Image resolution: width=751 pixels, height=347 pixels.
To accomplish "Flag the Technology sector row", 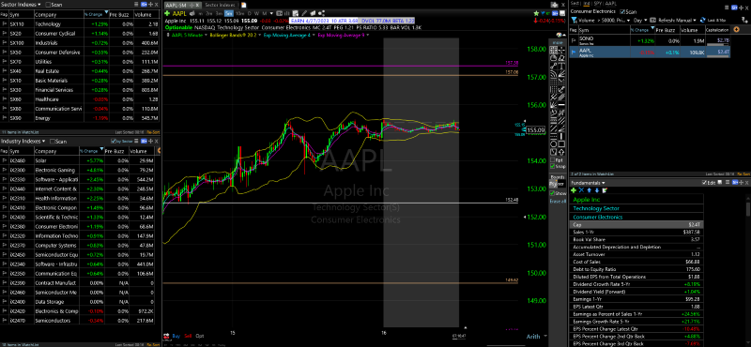I will (5, 24).
